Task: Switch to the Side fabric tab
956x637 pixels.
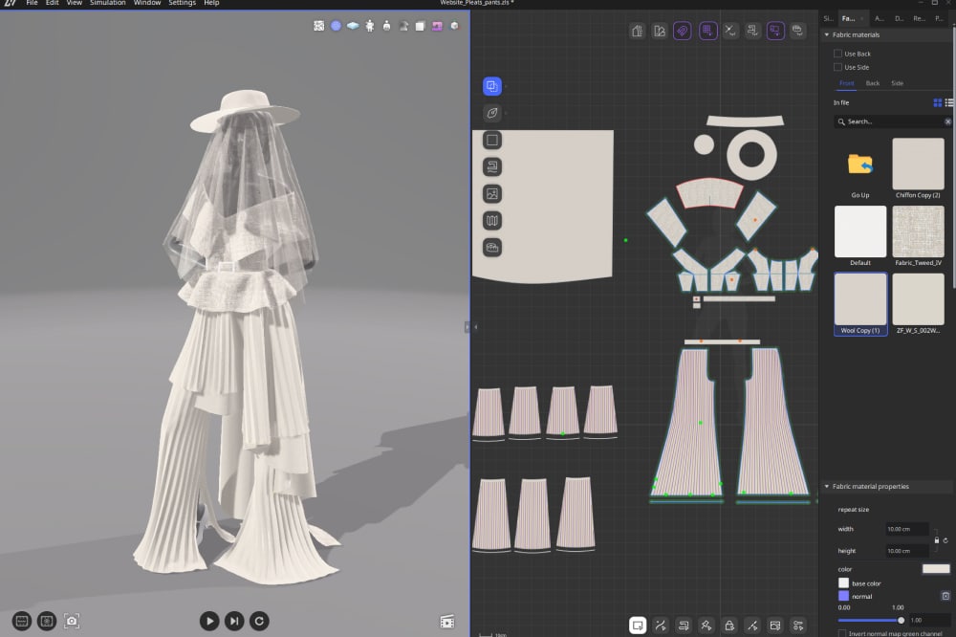Action: [897, 83]
